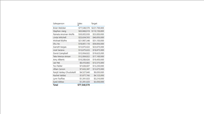Select Pamela Ansman-Wolfe in the table

(x=64, y=34)
